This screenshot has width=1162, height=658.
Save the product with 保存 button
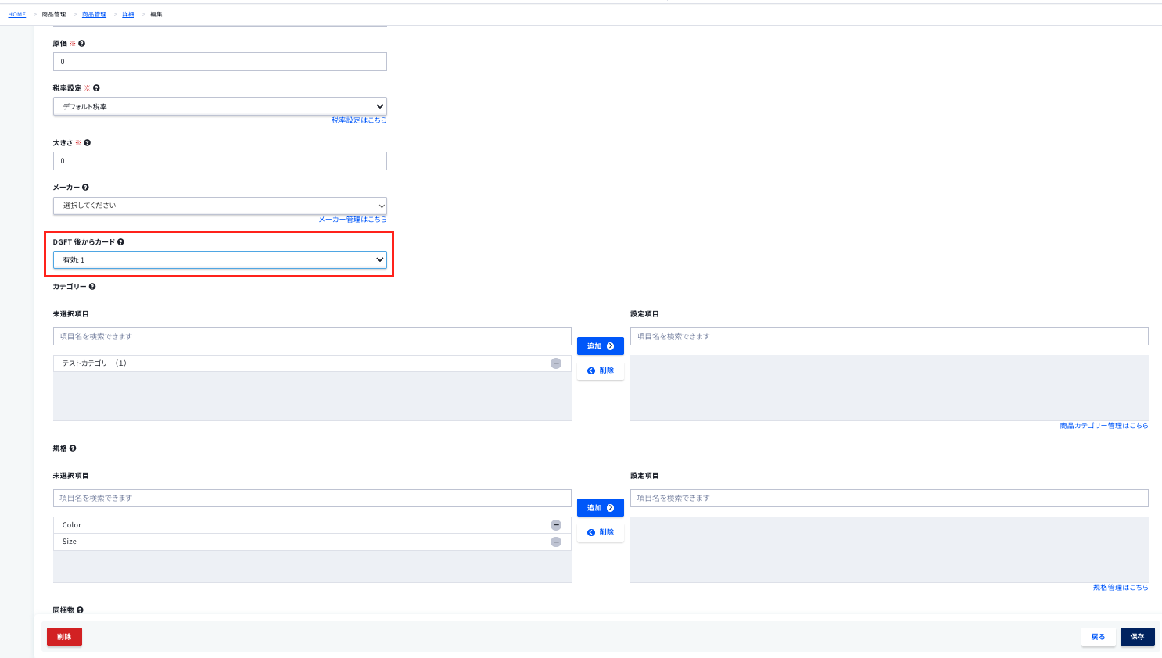pos(1138,637)
